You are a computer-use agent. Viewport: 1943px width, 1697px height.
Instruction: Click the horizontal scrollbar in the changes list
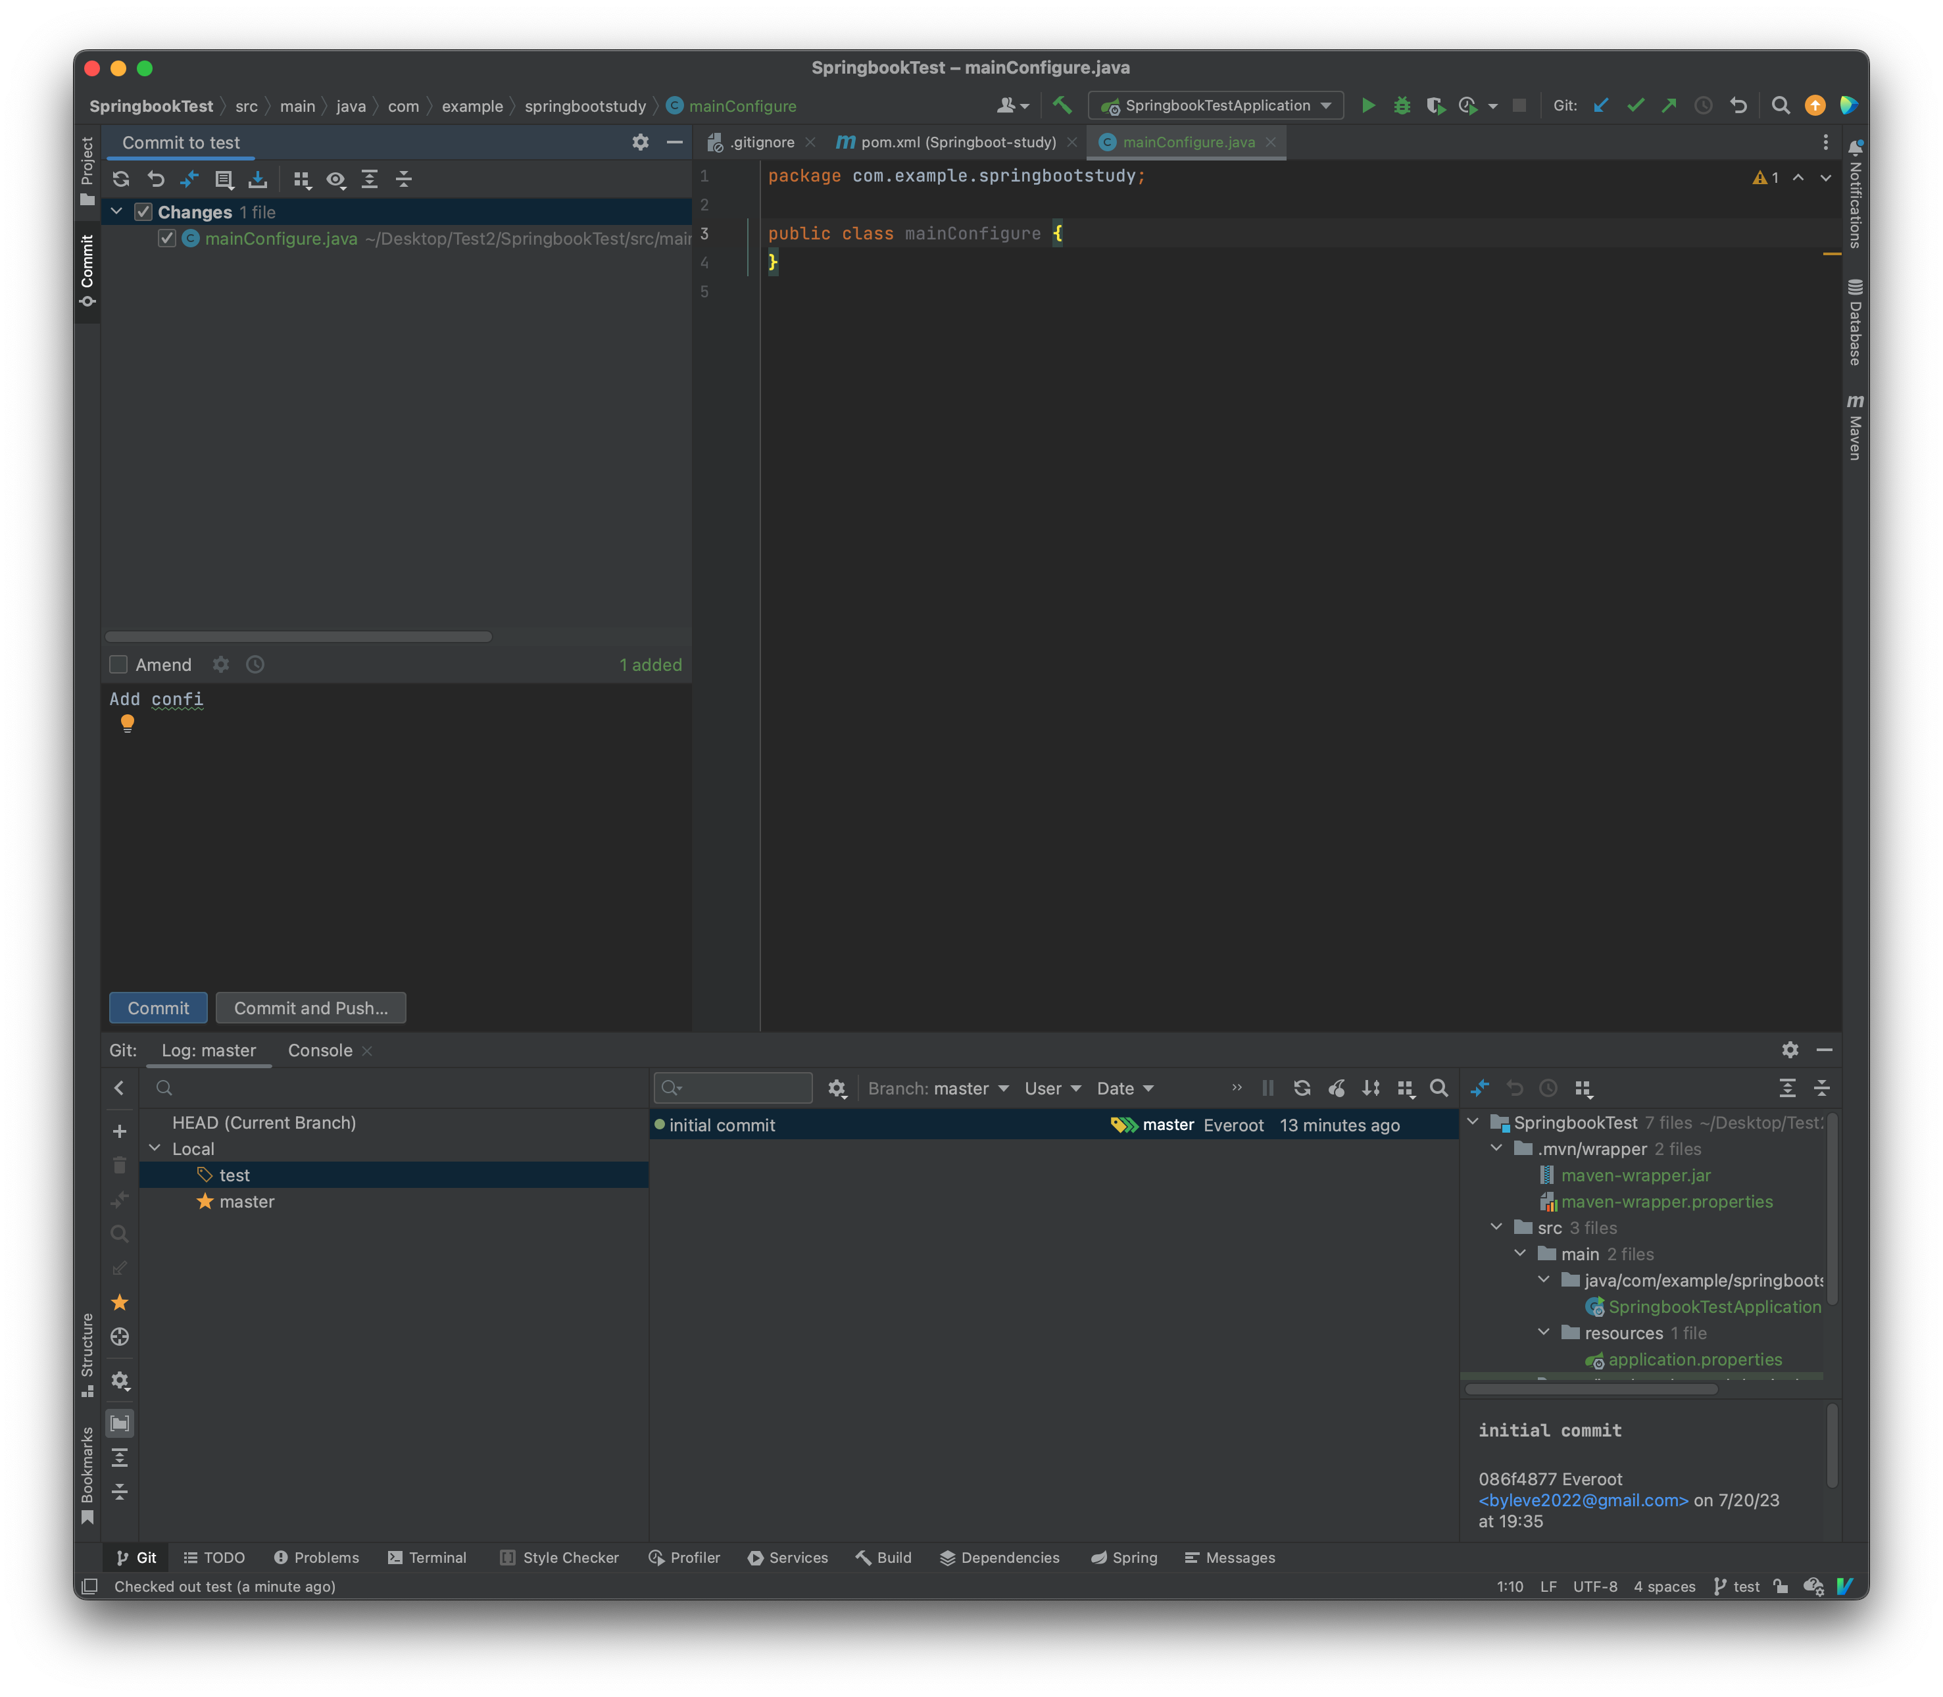point(298,637)
